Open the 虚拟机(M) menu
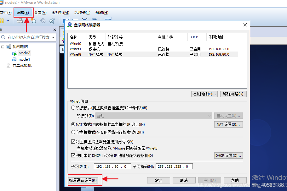 60,13
